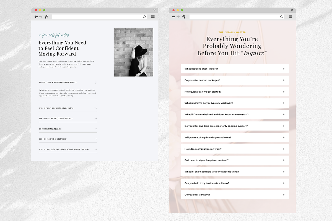The height and width of the screenshot is (221, 332).
Task: Click forward arrow in right browser window
Action: pos(178,17)
